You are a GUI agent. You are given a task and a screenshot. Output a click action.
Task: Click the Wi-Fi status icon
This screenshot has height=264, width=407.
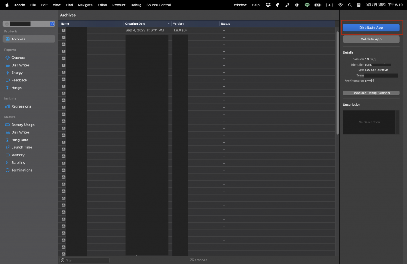[340, 5]
